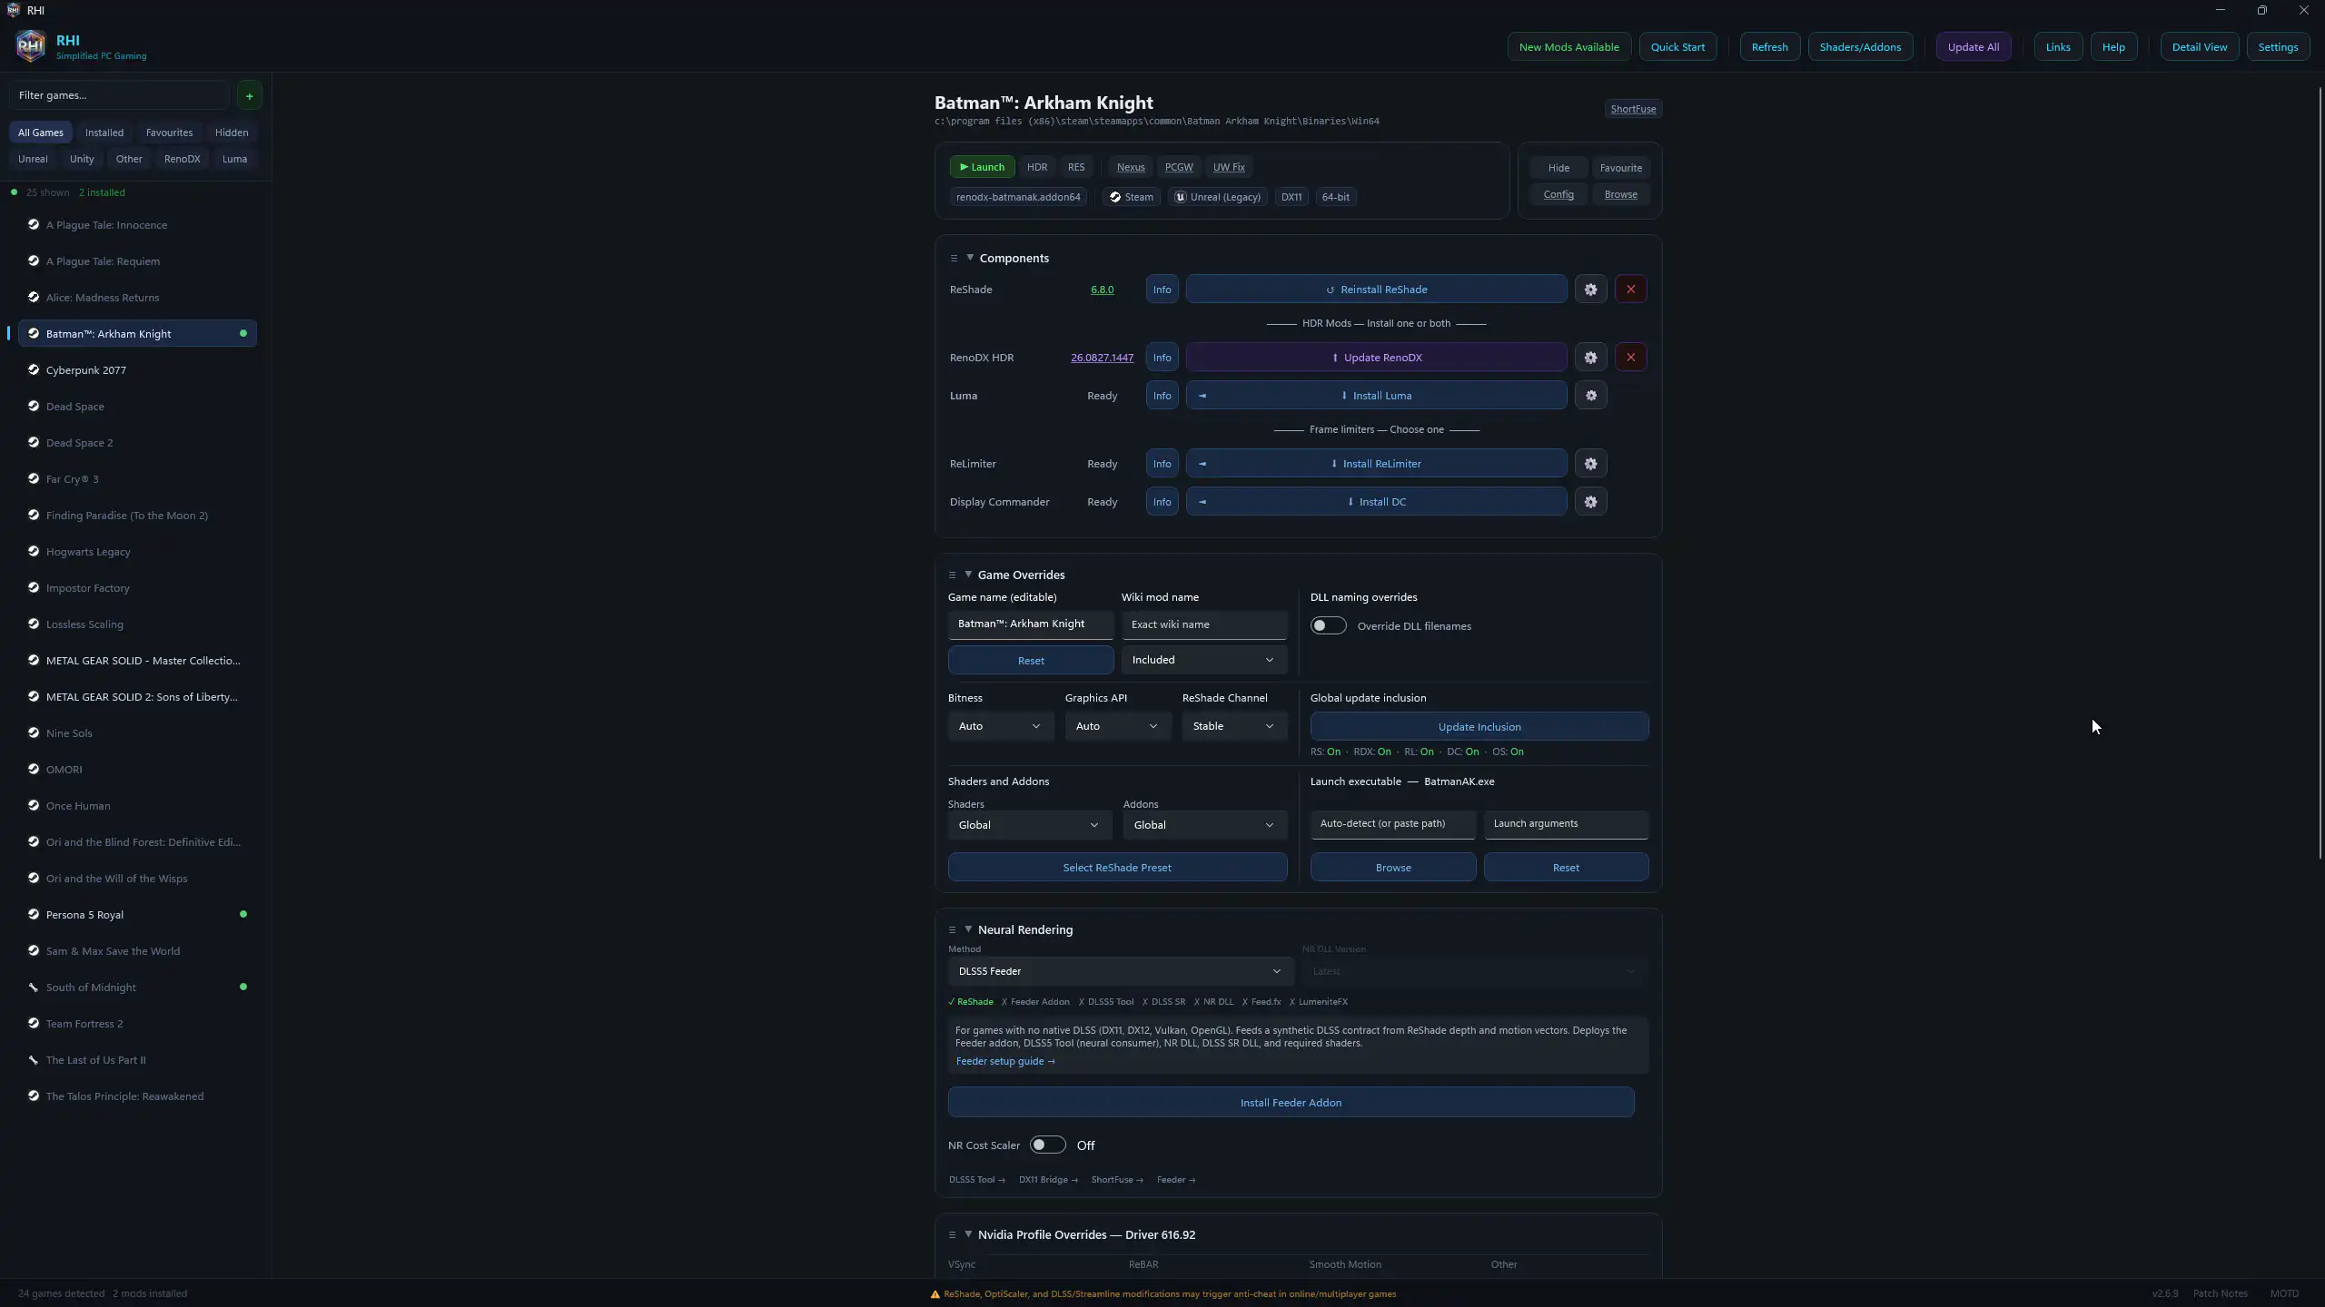Image resolution: width=2325 pixels, height=1307 pixels.
Task: Click Steam icon beside Cyberpunk 2077
Action: tap(34, 369)
